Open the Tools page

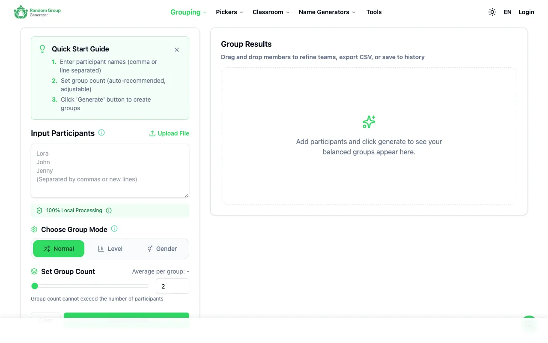(374, 12)
